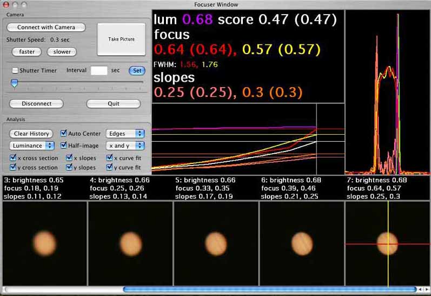Click the faster shutter speed button

tap(26, 52)
